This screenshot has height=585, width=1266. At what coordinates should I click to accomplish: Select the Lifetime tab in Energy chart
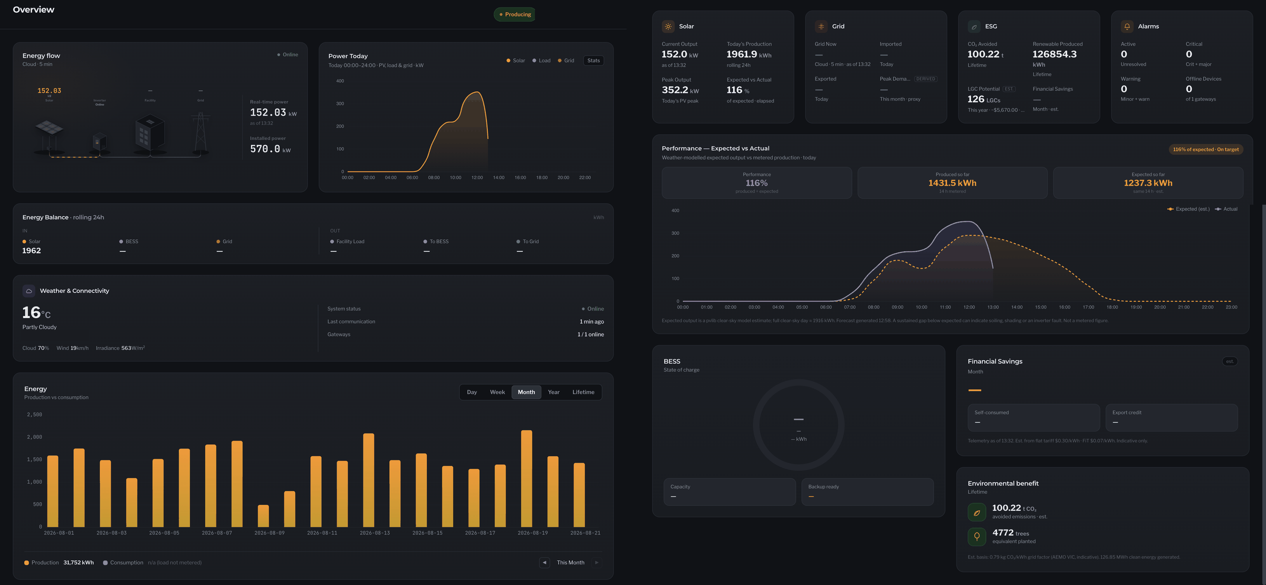pos(583,392)
